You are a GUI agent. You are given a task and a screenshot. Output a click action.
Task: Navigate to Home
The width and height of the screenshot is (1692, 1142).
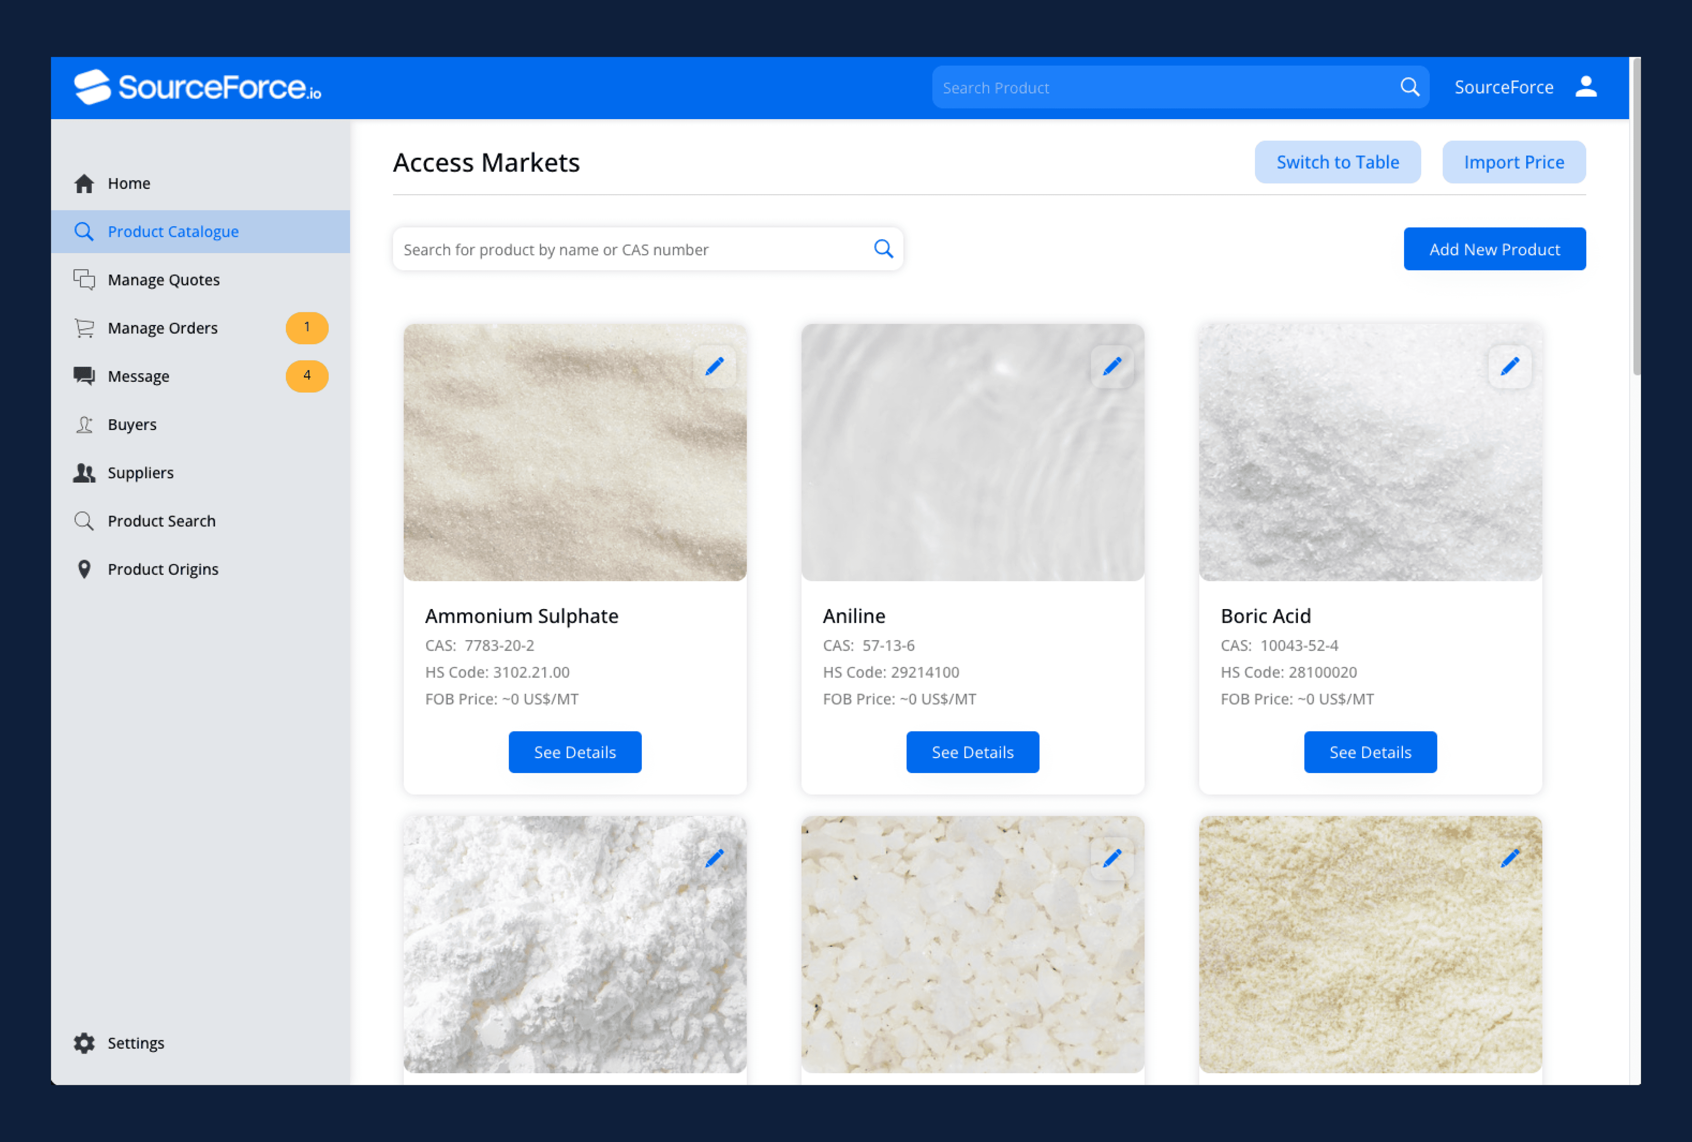coord(129,183)
